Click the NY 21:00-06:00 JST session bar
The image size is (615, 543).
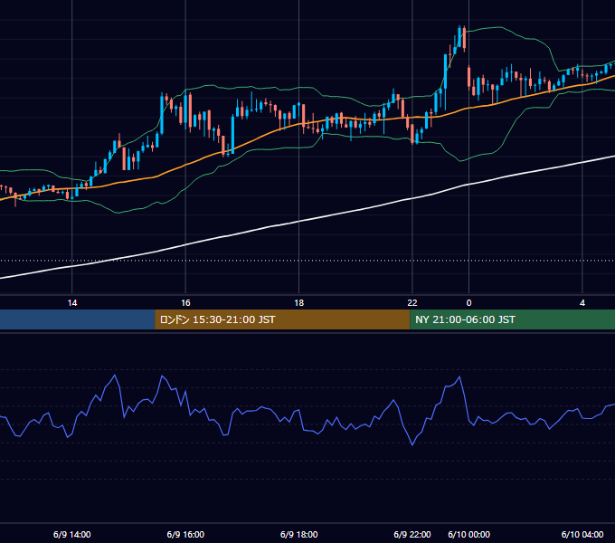(x=512, y=319)
